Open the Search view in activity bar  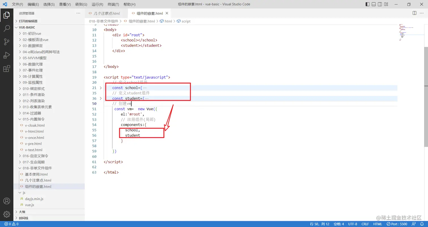7,28
